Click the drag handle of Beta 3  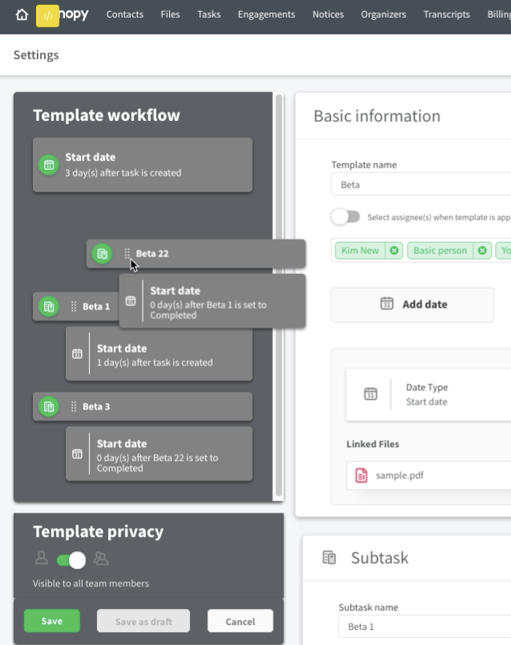click(x=73, y=407)
